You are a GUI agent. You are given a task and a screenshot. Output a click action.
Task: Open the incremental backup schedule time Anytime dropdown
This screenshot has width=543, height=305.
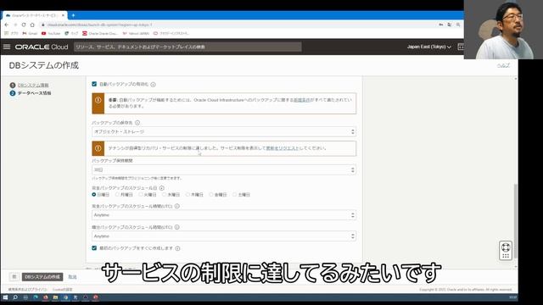pos(224,236)
